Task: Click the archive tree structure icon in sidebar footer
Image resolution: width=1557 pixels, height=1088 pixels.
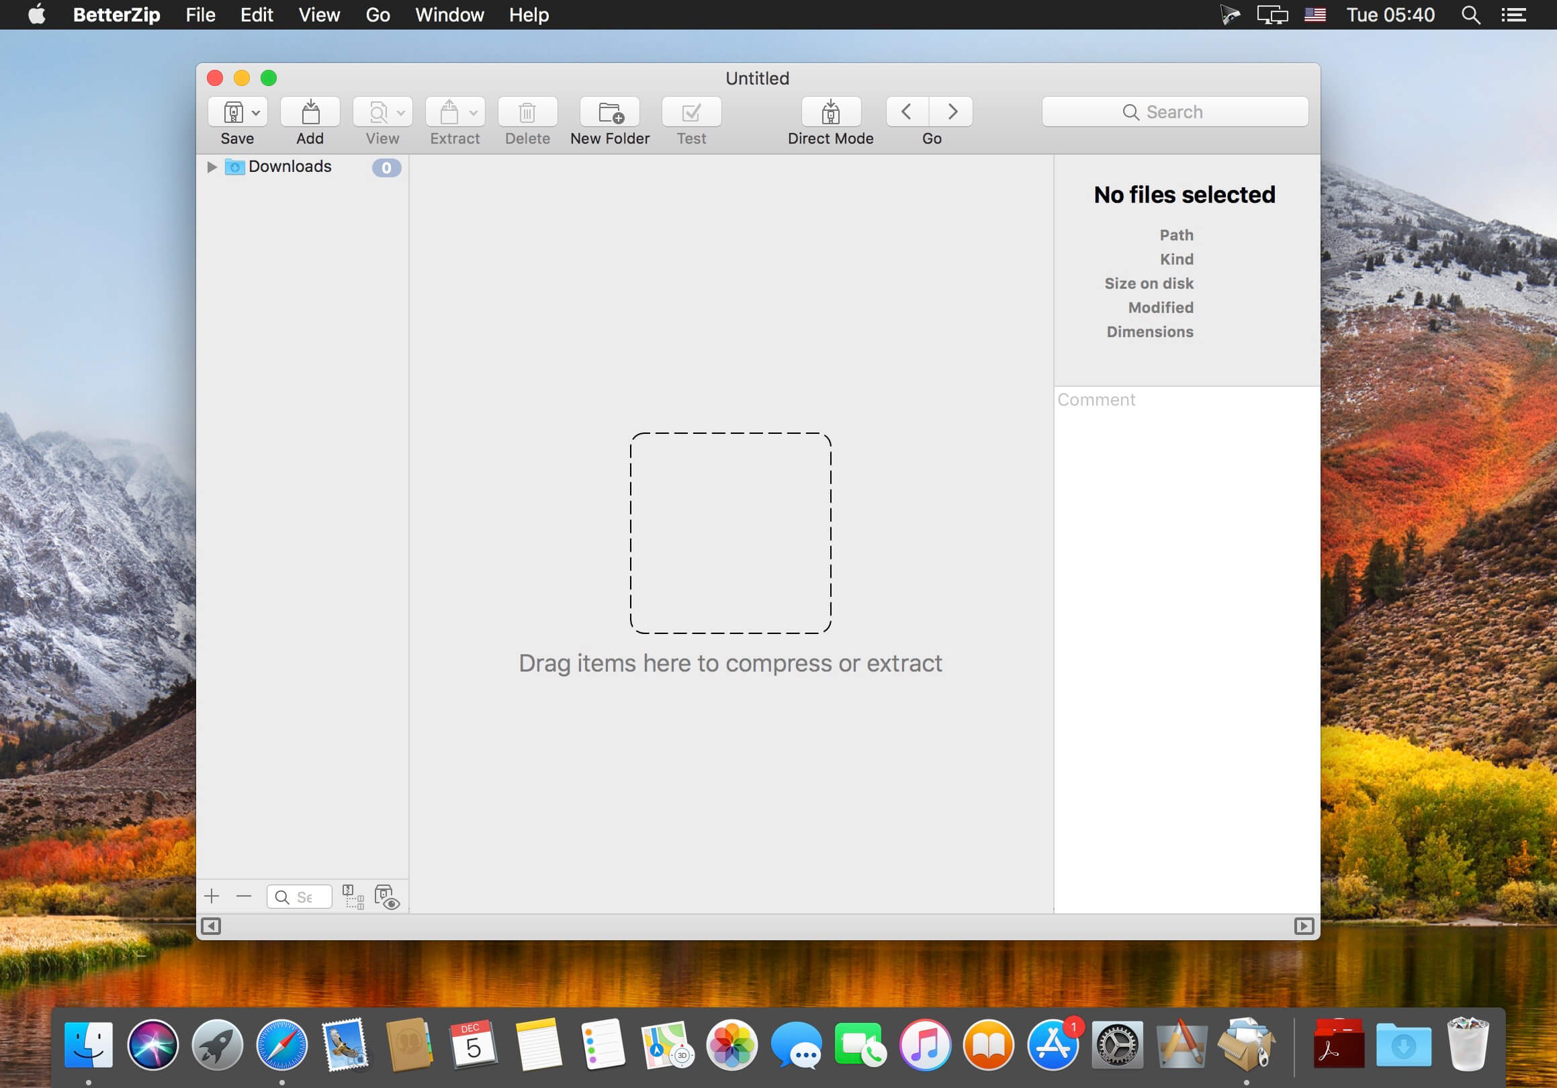Action: click(x=353, y=896)
